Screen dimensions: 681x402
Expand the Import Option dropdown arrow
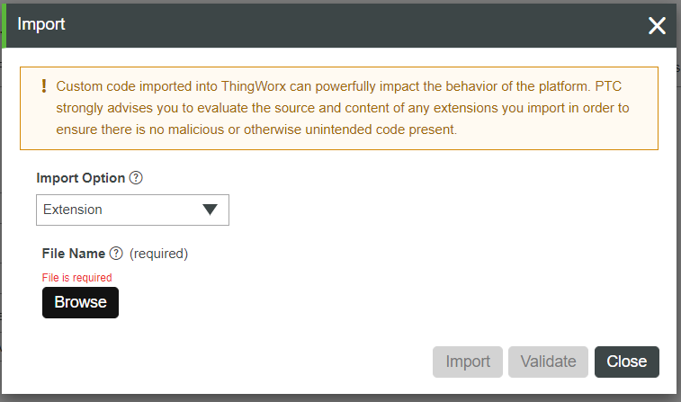(x=211, y=210)
